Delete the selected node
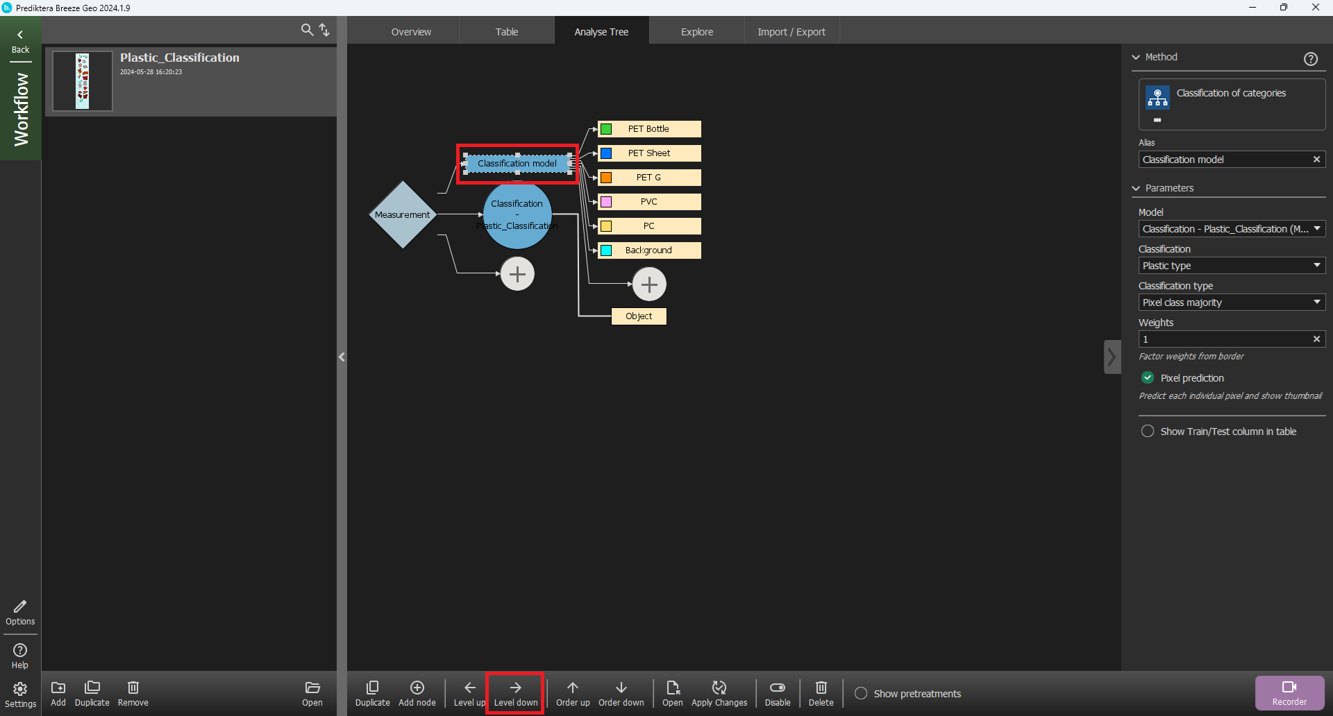The width and height of the screenshot is (1333, 716). [821, 688]
